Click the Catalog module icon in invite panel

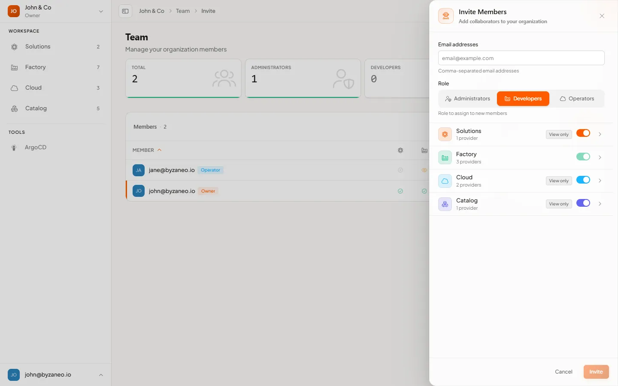pyautogui.click(x=445, y=204)
